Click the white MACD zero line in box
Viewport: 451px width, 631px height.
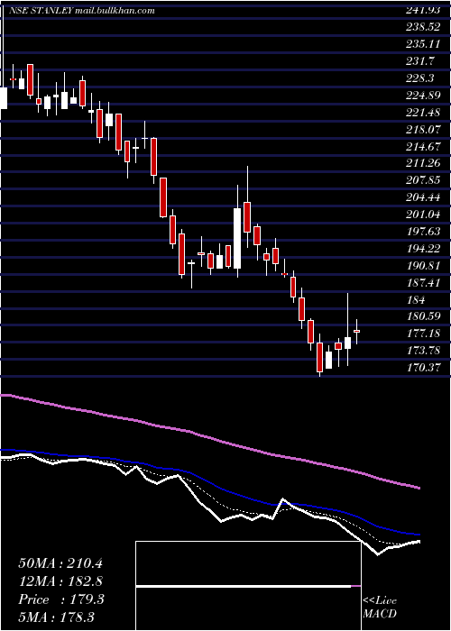click(x=244, y=587)
